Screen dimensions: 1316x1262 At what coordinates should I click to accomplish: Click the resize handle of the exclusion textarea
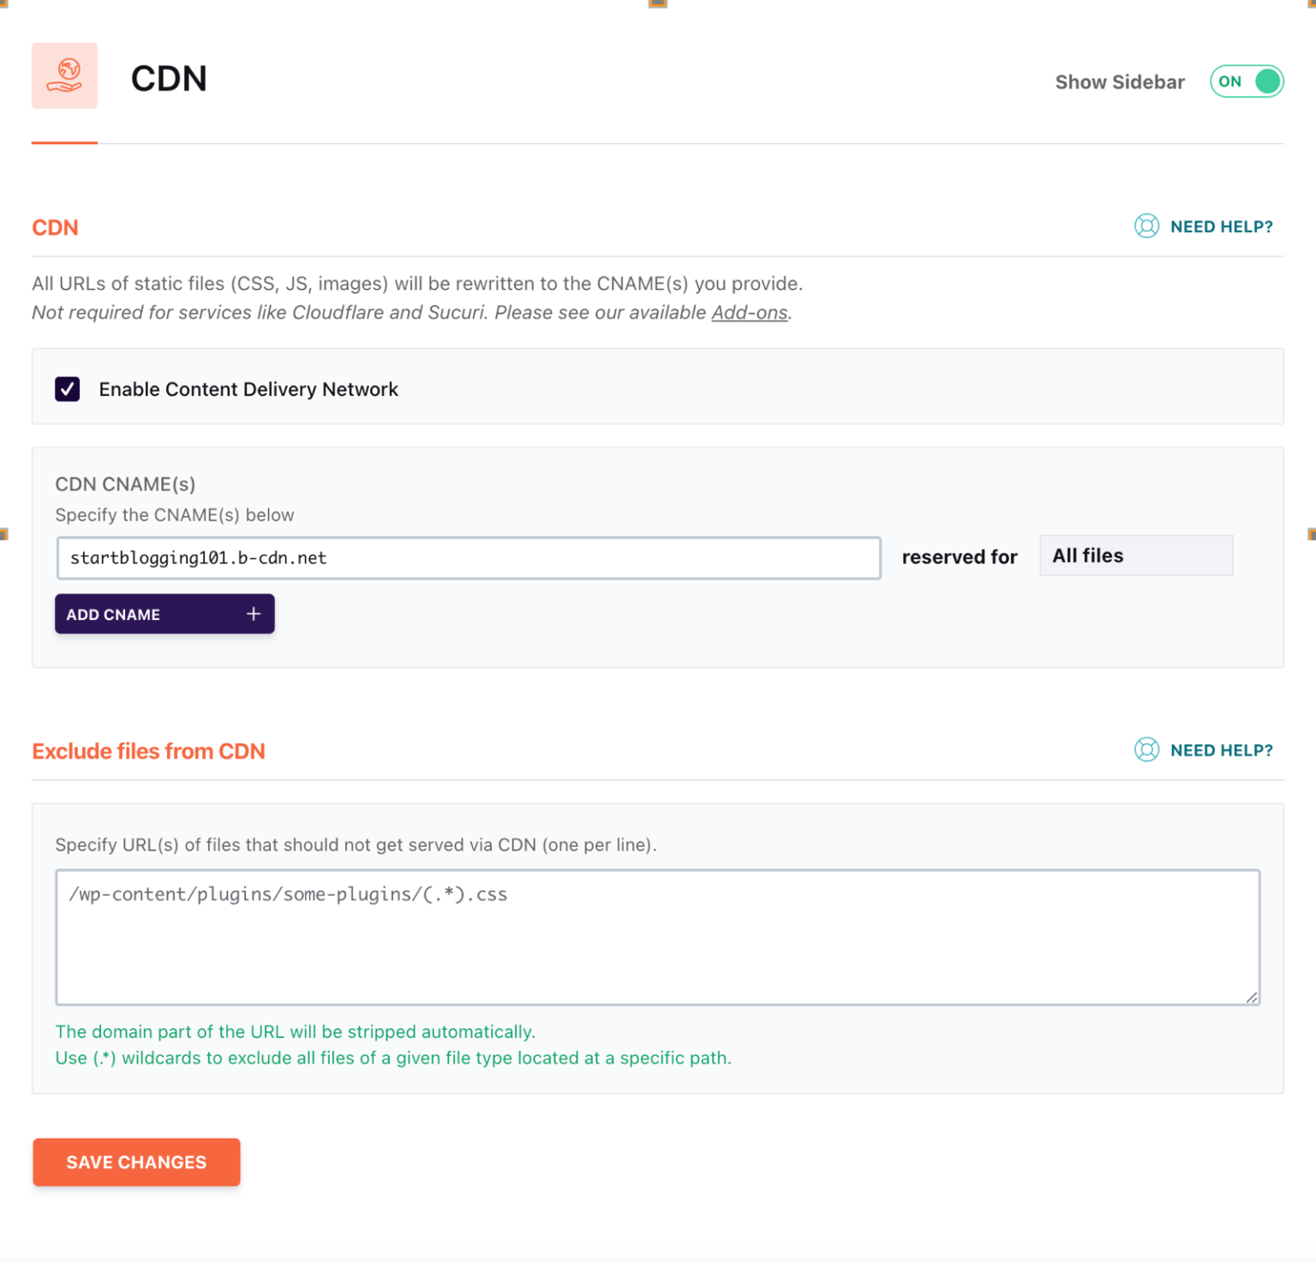(1253, 997)
